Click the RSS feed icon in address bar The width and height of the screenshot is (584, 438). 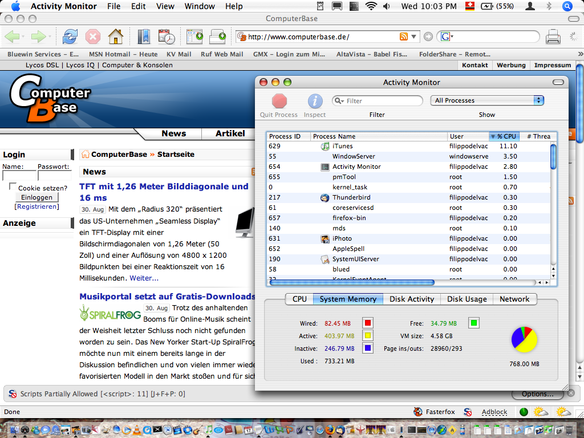tap(404, 36)
